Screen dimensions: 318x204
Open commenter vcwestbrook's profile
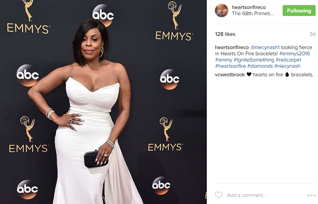tap(230, 75)
